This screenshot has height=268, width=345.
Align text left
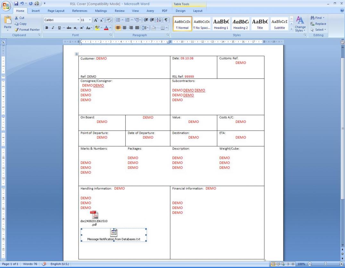118,28
